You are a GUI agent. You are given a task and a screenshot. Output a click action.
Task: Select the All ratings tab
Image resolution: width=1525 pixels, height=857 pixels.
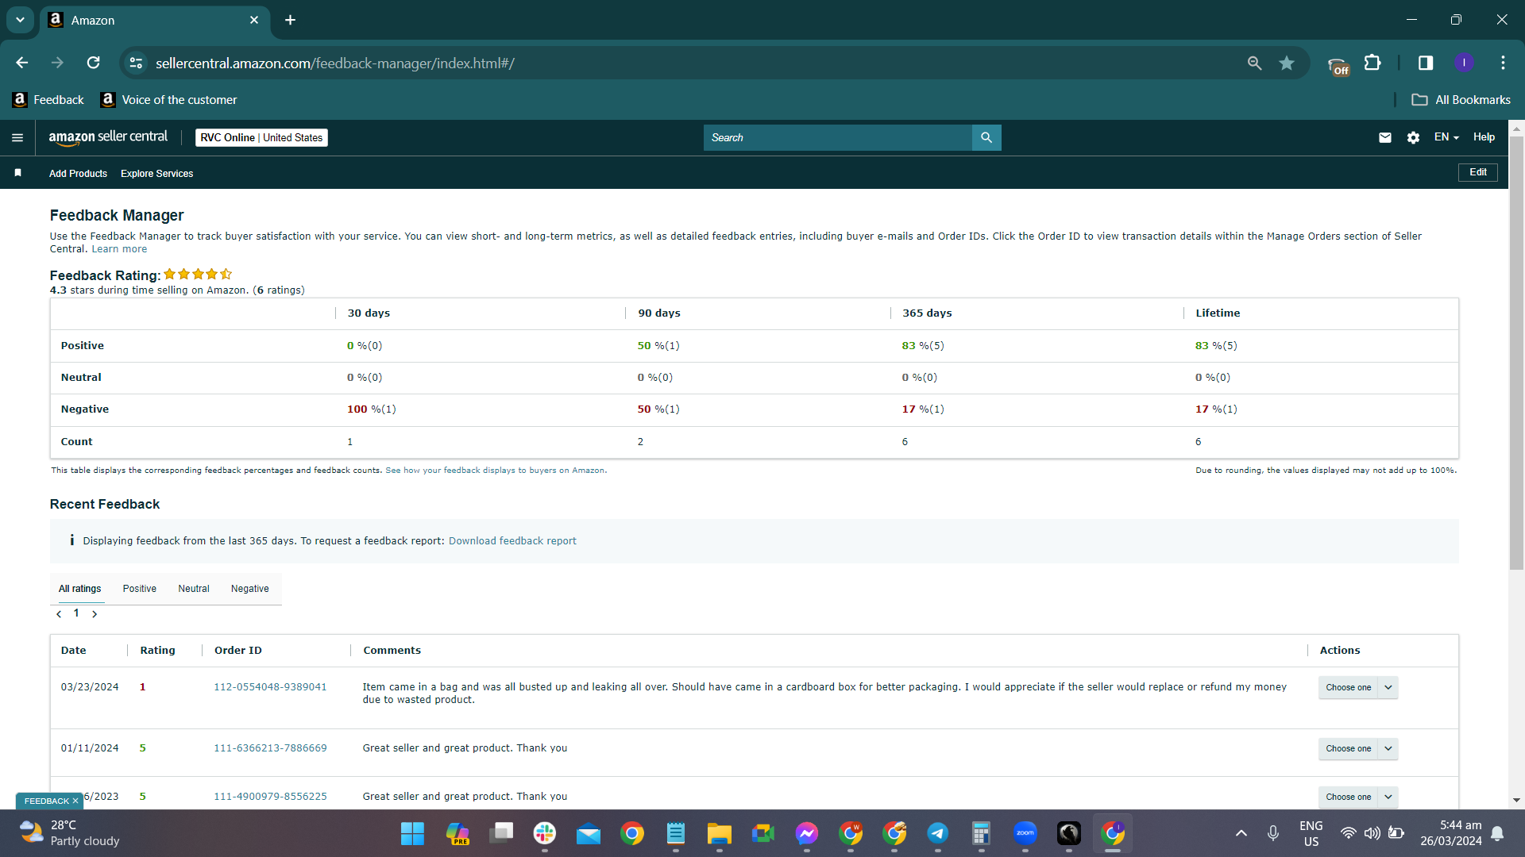pyautogui.click(x=80, y=589)
